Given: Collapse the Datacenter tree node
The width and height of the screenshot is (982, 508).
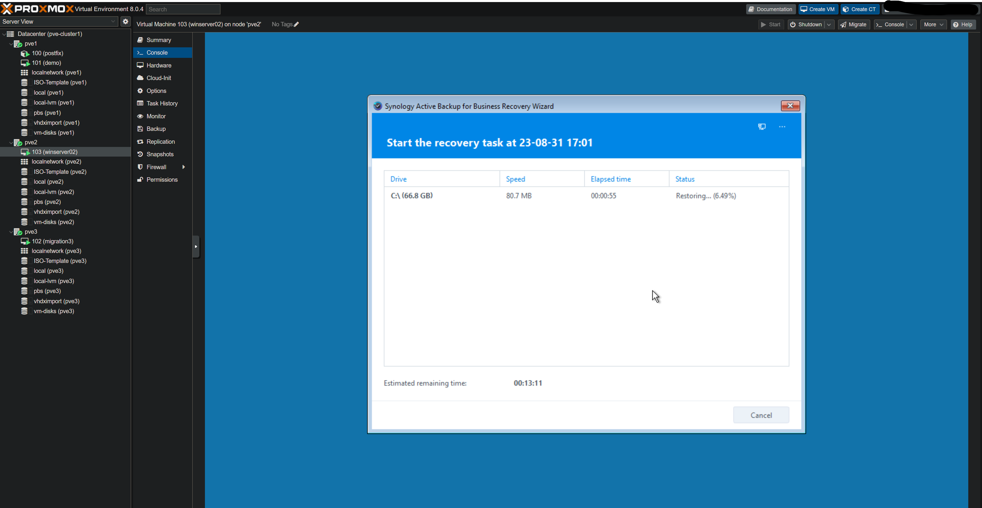Looking at the screenshot, I should (x=4, y=34).
